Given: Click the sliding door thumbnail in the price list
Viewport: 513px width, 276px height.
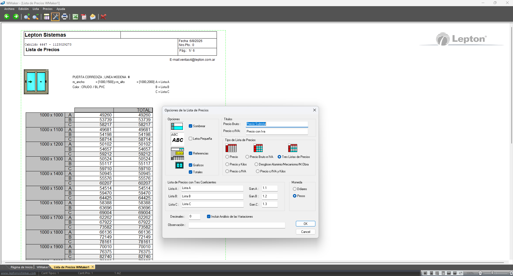Looking at the screenshot, I should 36,82.
